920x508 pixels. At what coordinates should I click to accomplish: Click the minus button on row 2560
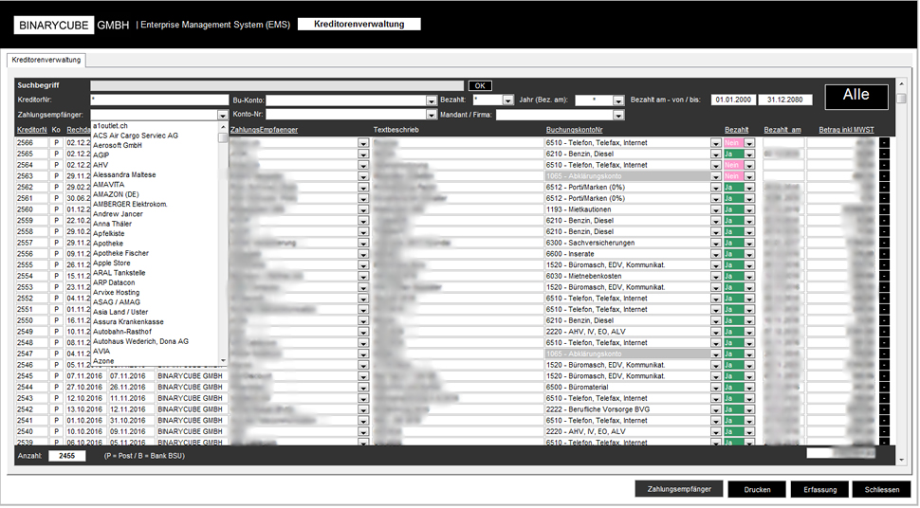coord(884,209)
